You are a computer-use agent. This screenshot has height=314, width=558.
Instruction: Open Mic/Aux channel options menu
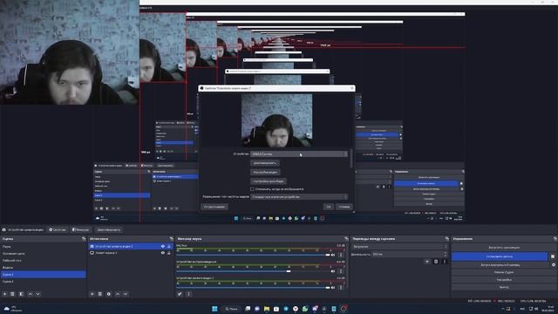coord(341,255)
